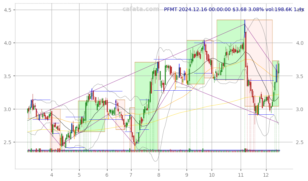
Task: Click the '3.08%' change value
Action: tap(256, 9)
